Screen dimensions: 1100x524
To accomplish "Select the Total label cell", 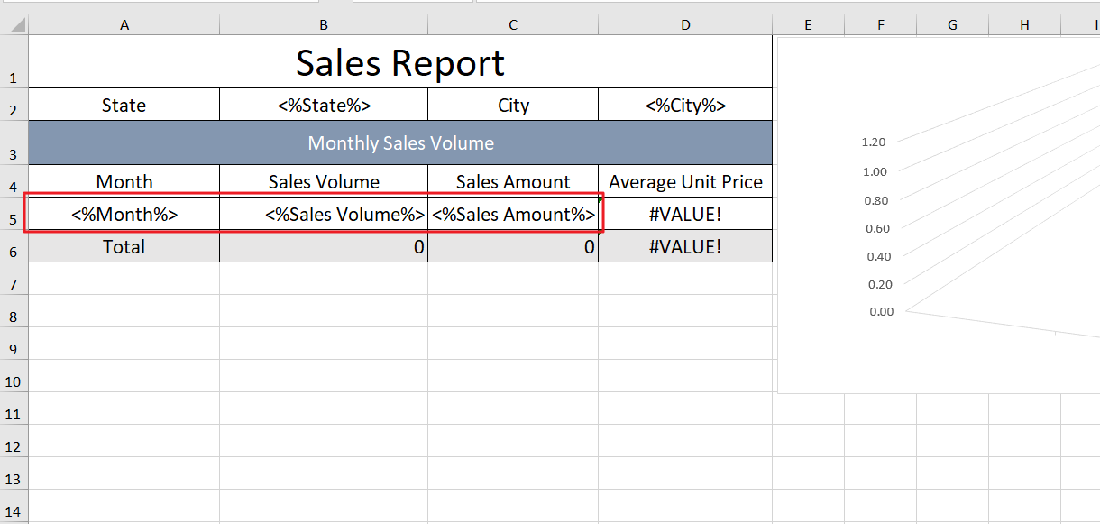I will [124, 246].
